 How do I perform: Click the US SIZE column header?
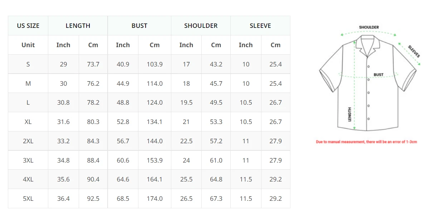pos(28,26)
